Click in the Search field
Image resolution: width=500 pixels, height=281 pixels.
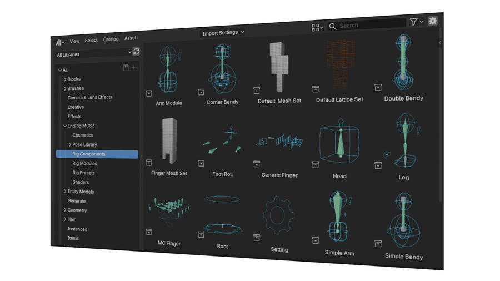(369, 26)
